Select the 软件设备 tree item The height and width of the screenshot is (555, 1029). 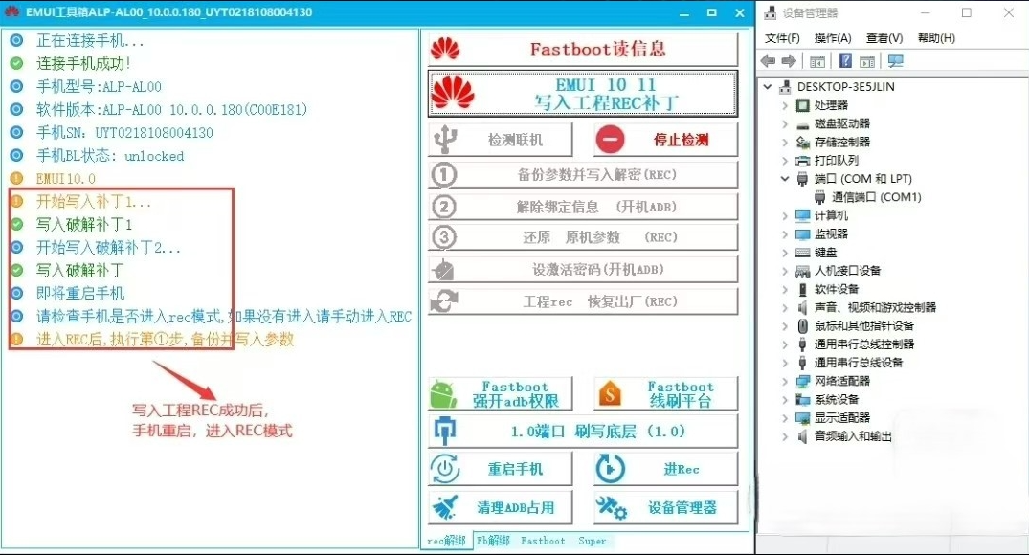click(836, 289)
